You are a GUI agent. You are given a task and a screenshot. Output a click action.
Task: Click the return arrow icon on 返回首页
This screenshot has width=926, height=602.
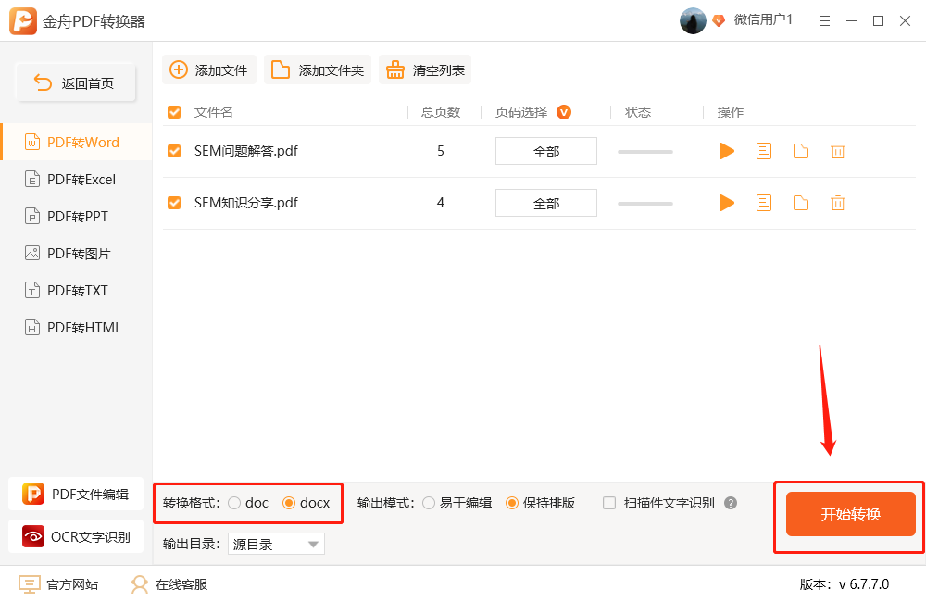pyautogui.click(x=43, y=82)
